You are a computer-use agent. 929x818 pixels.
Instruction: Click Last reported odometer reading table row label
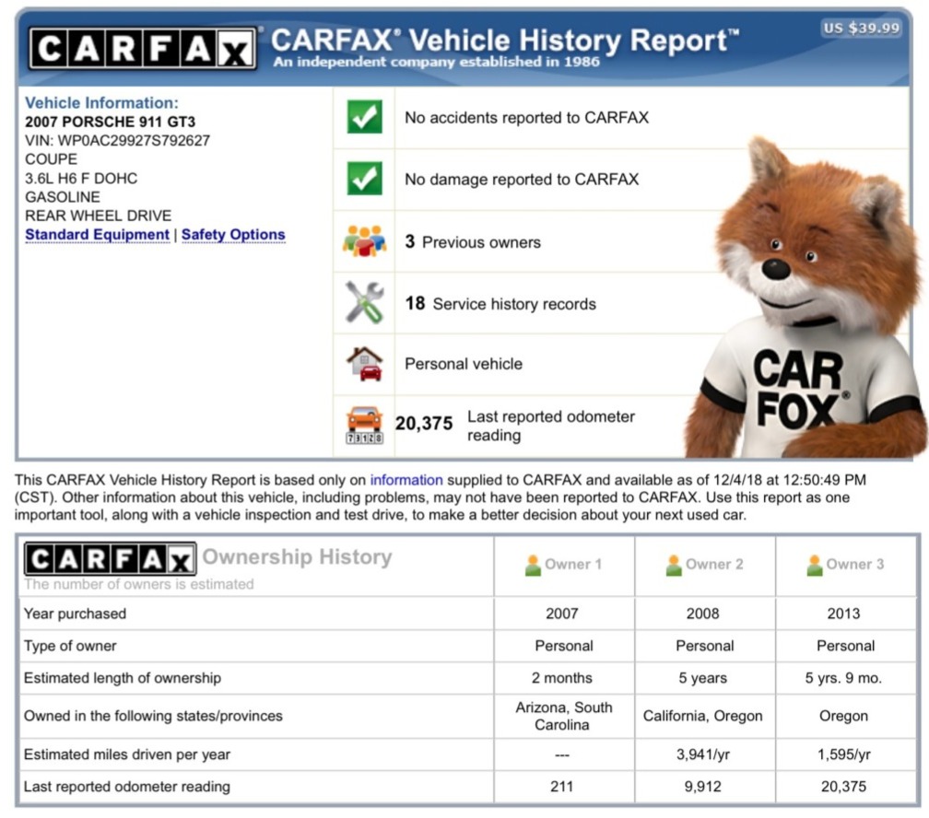tap(127, 787)
